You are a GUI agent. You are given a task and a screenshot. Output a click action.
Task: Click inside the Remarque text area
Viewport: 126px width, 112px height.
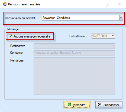click(74, 76)
